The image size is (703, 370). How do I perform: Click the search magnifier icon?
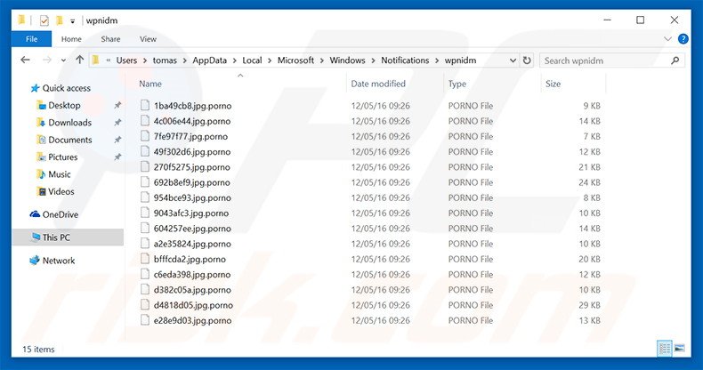675,60
